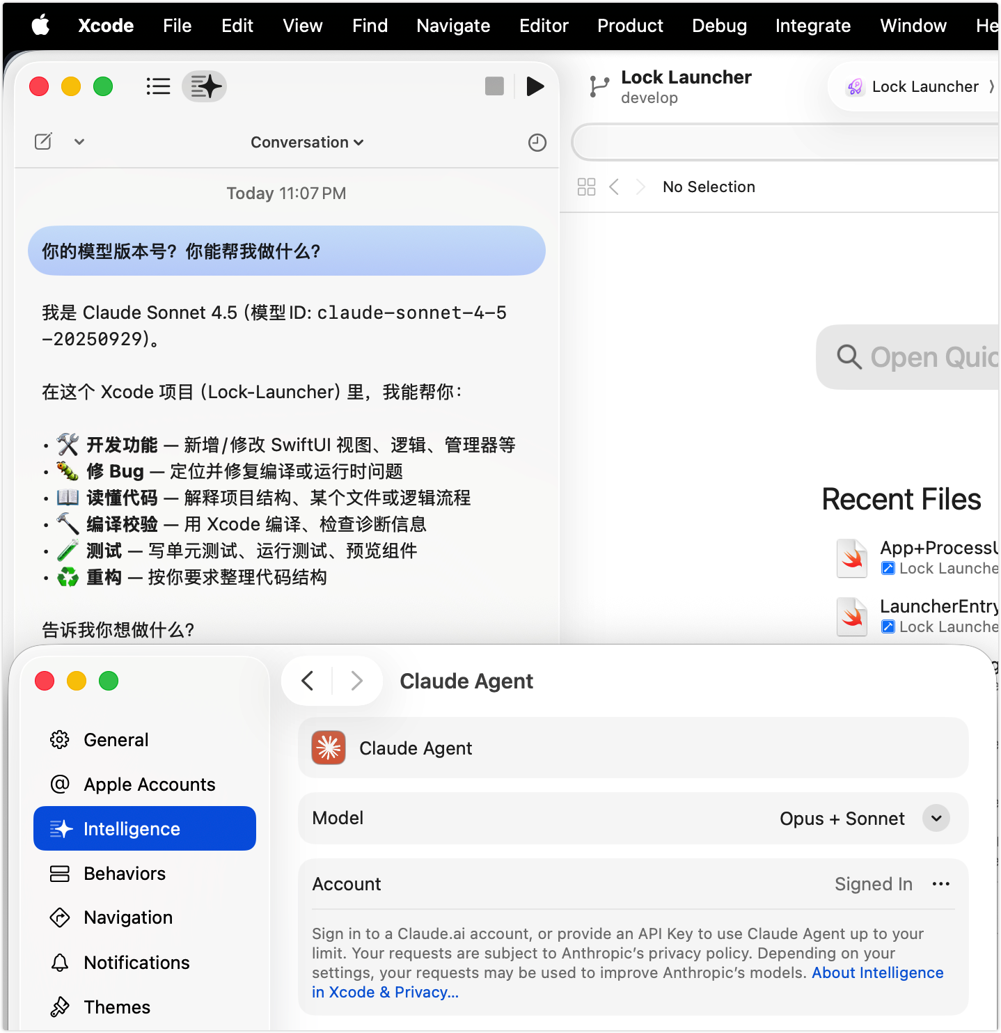The image size is (1001, 1033).
Task: Click the Signed In account status
Action: (874, 883)
